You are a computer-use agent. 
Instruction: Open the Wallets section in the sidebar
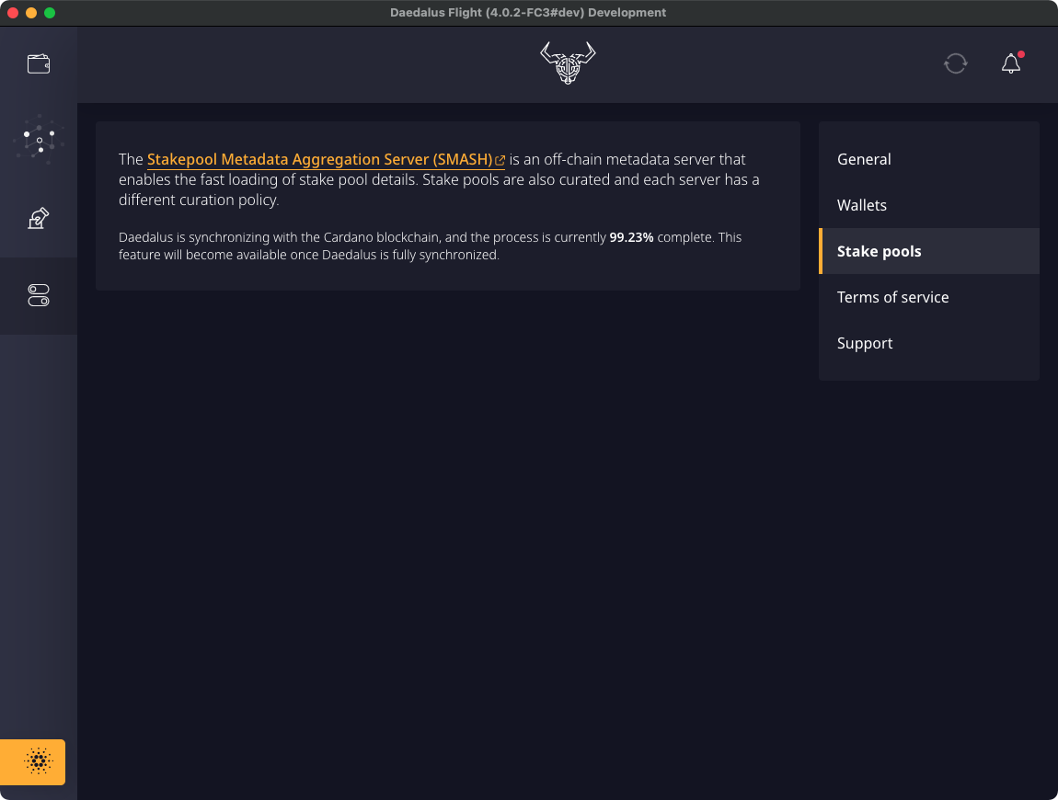[x=39, y=64]
